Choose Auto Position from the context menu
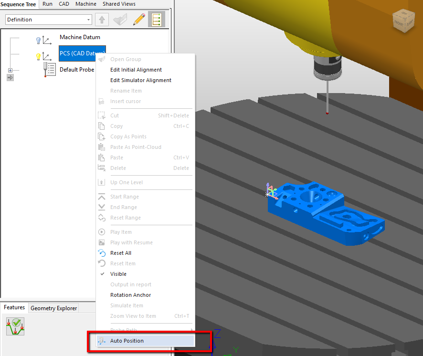423x356 pixels. (127, 341)
